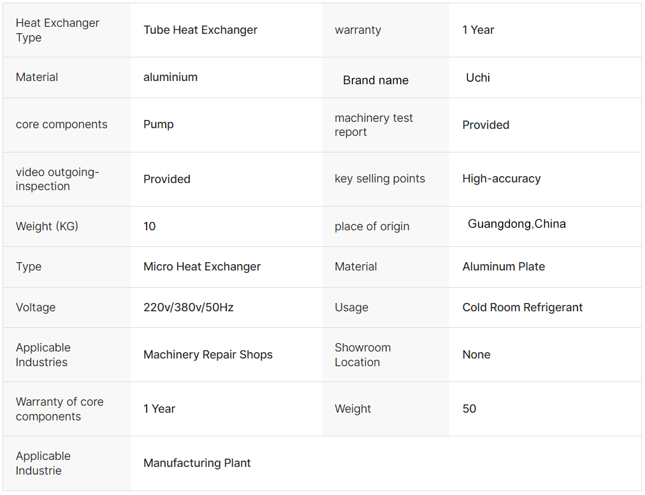The image size is (645, 495).
Task: Select the 'machinery test report' label
Action: 373,125
